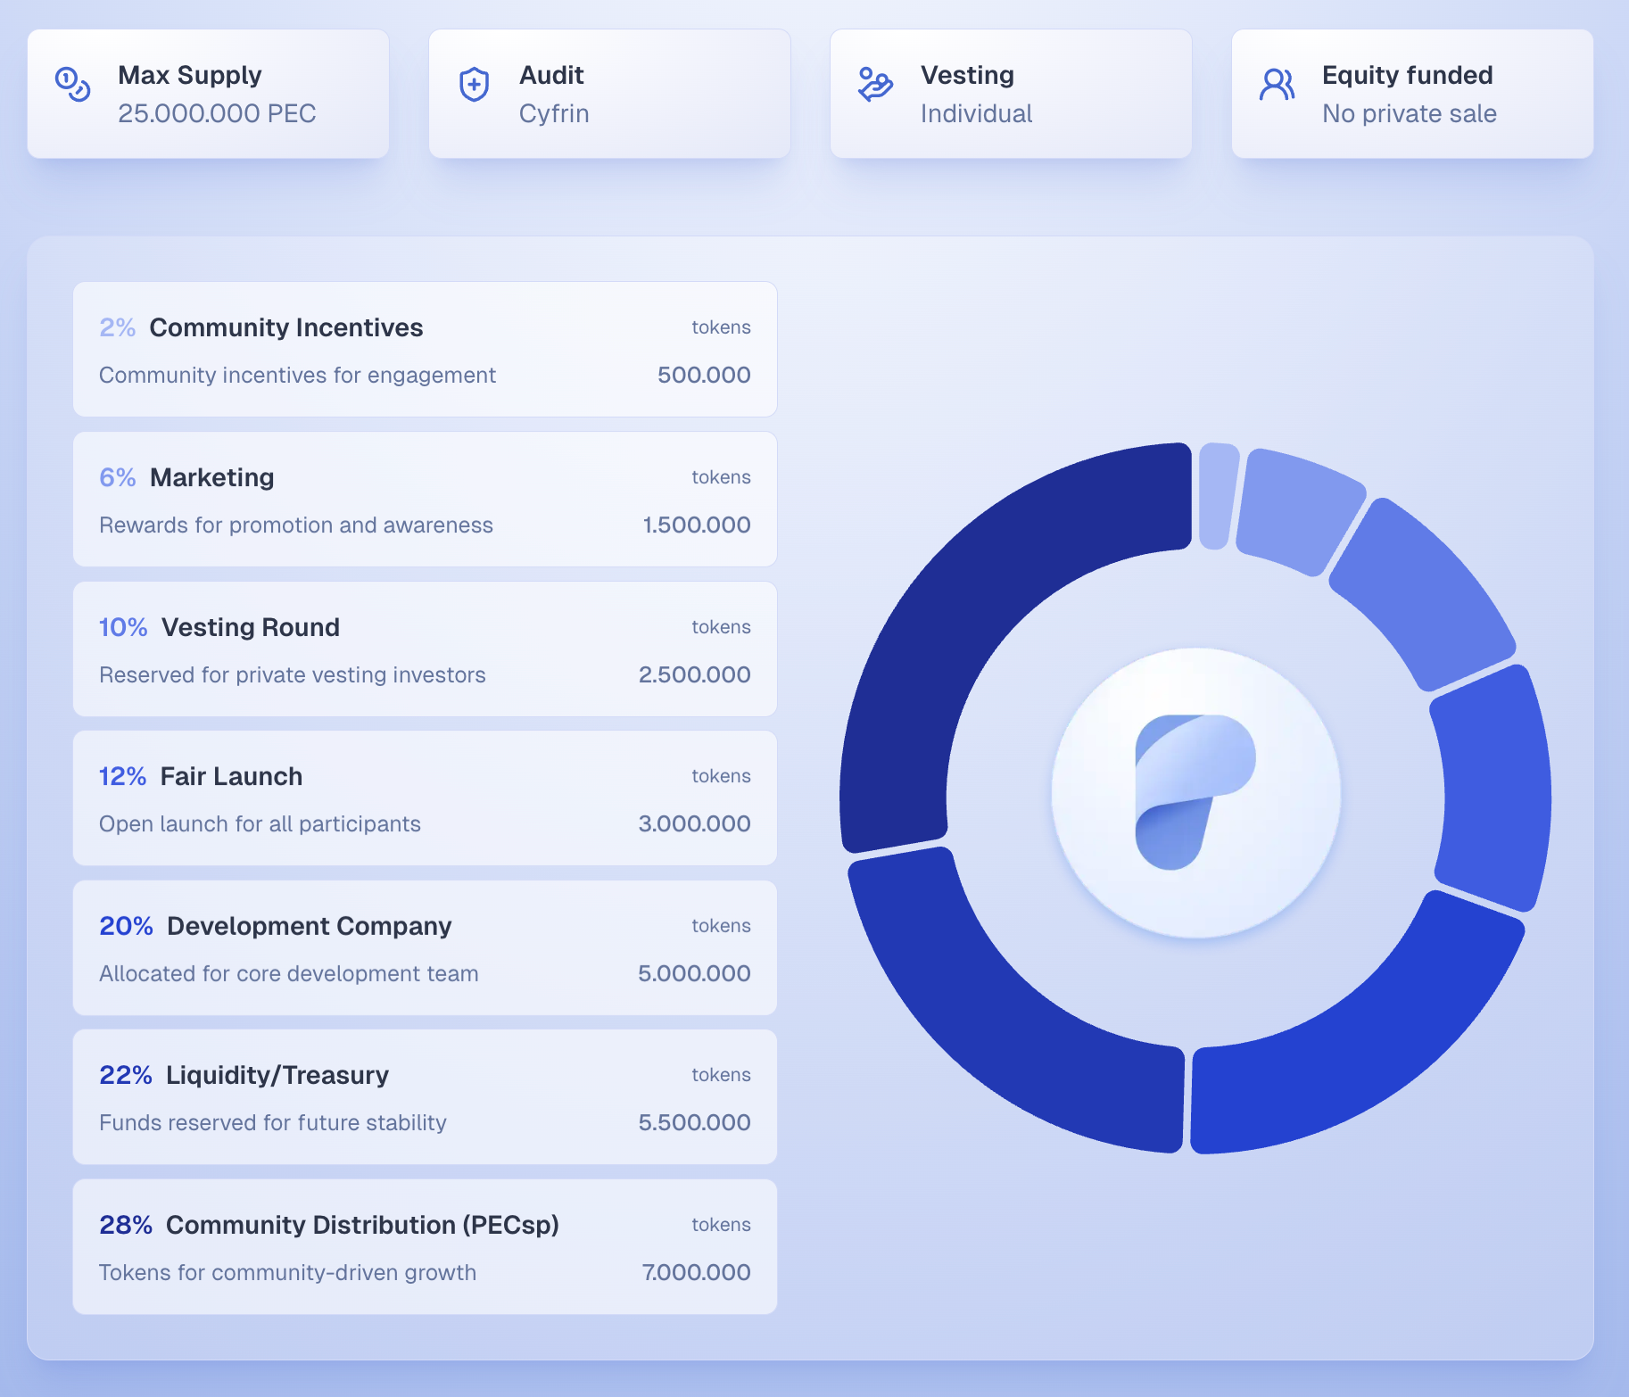Open the Development Company heading
Image resolution: width=1629 pixels, height=1397 pixels.
(x=309, y=926)
